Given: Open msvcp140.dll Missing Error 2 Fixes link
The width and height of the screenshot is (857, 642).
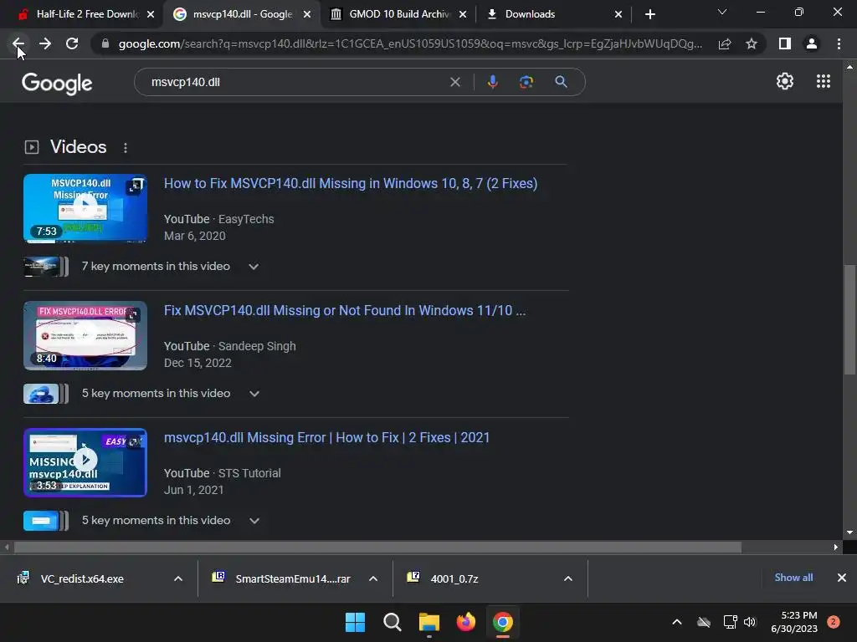Looking at the screenshot, I should (327, 438).
